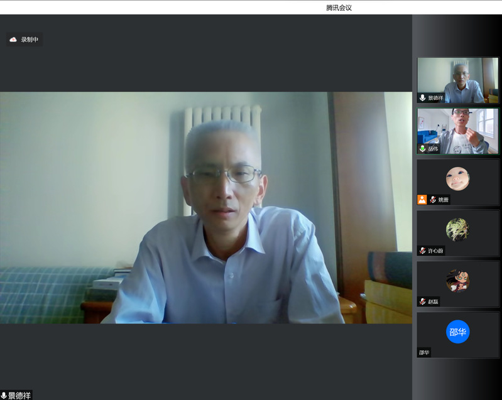The width and height of the screenshot is (502, 400).
Task: Click the cloud recording status icon
Action: click(13, 40)
